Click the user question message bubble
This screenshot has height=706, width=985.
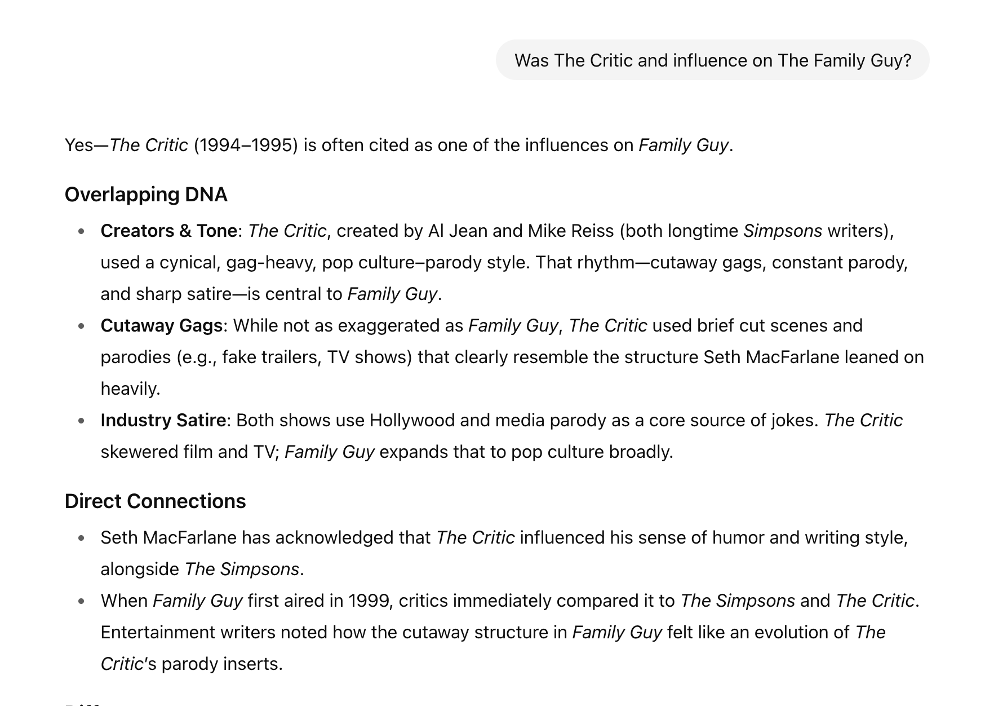pos(712,60)
